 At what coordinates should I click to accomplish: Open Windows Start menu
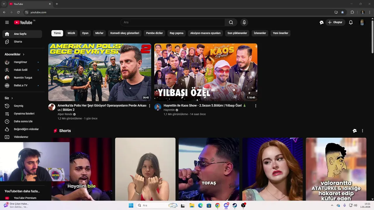(x=131, y=206)
